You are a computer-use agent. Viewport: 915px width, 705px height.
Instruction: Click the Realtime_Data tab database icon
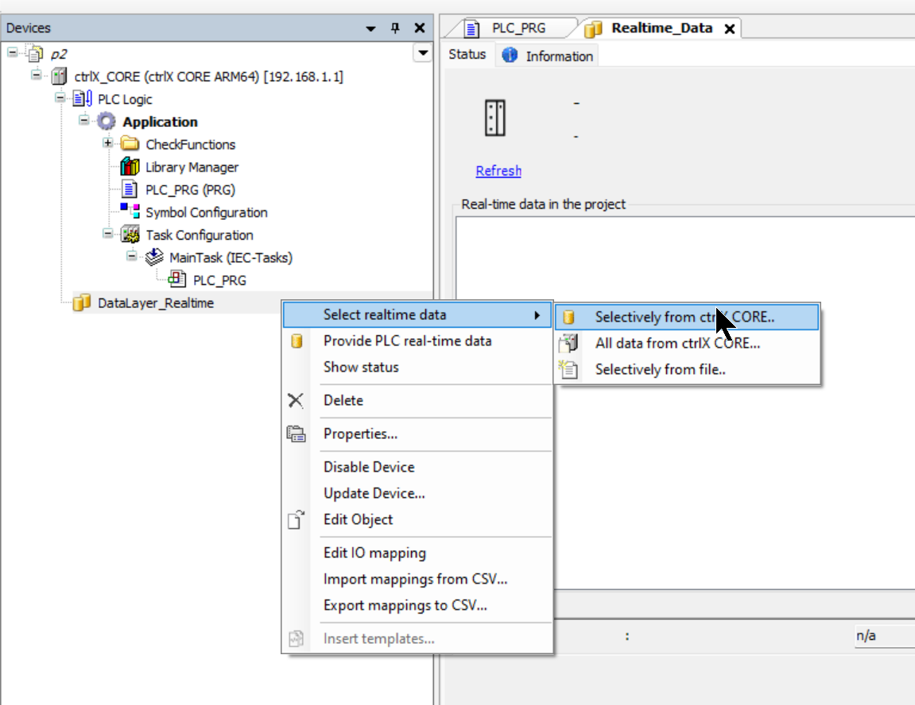point(593,29)
